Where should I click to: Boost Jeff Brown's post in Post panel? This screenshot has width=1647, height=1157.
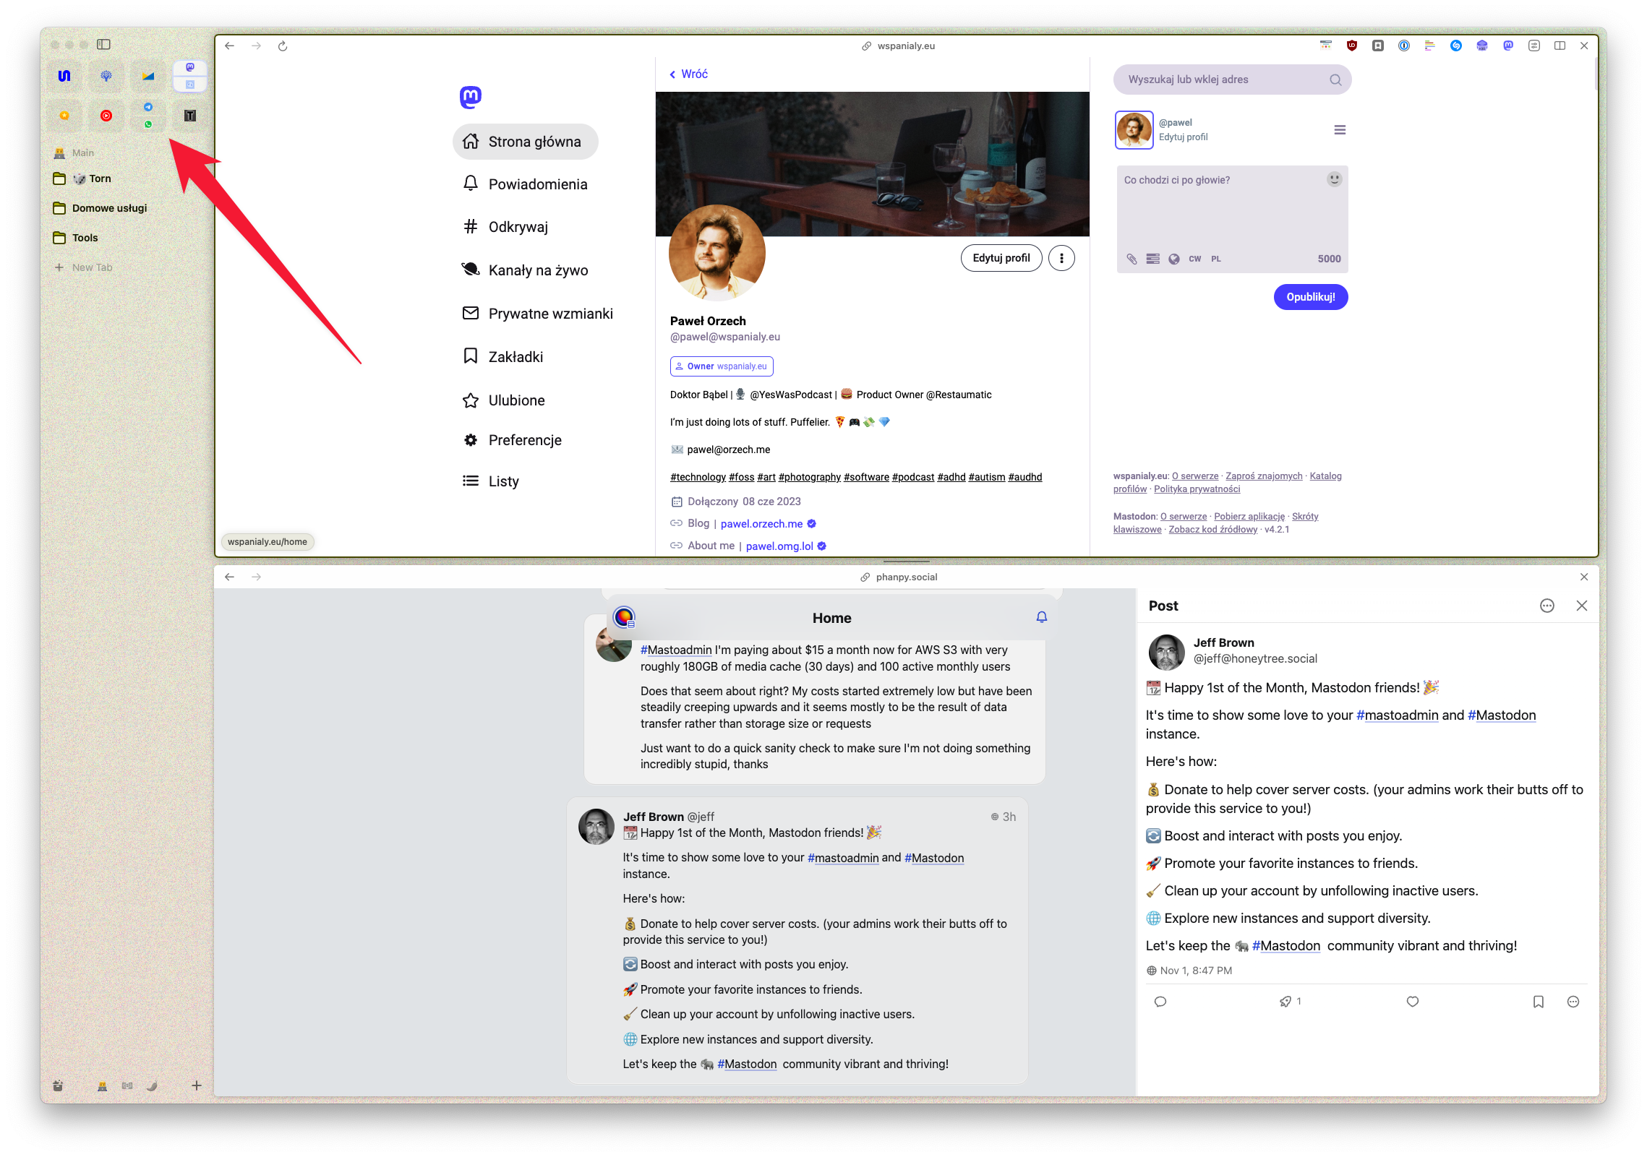click(x=1285, y=1002)
